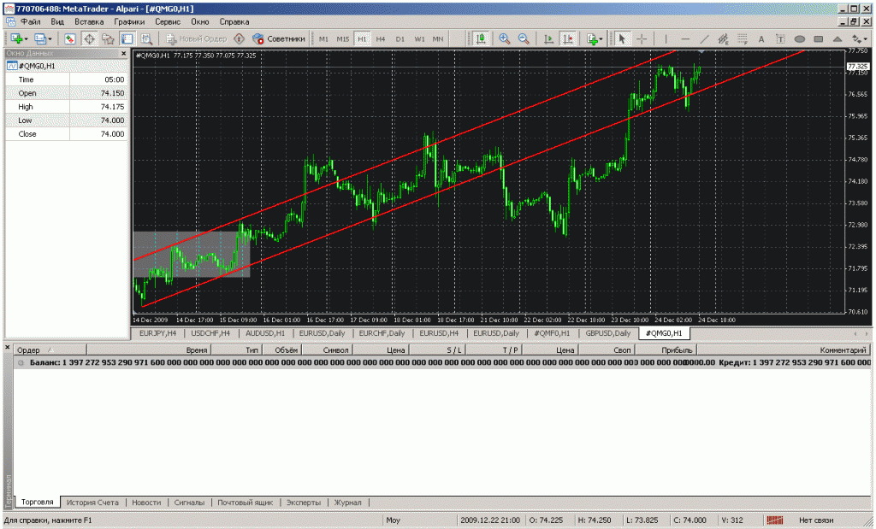Sort by the Прибыль column header
This screenshot has width=876, height=529.
(666, 350)
